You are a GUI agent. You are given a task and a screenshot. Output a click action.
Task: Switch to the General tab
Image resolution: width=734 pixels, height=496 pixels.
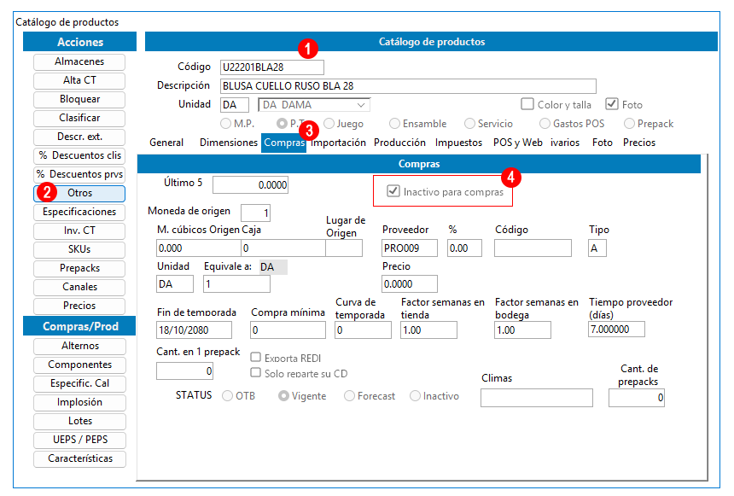[x=166, y=143]
